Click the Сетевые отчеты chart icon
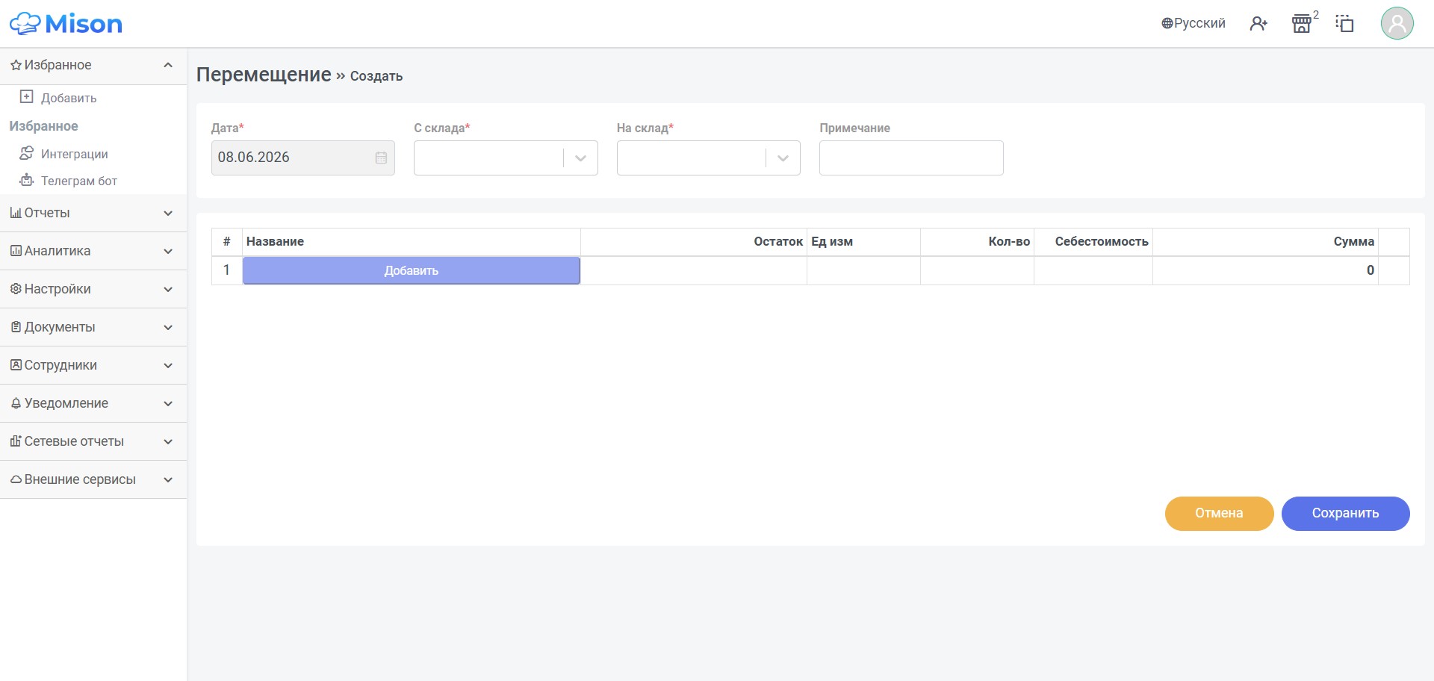1434x681 pixels. point(16,441)
